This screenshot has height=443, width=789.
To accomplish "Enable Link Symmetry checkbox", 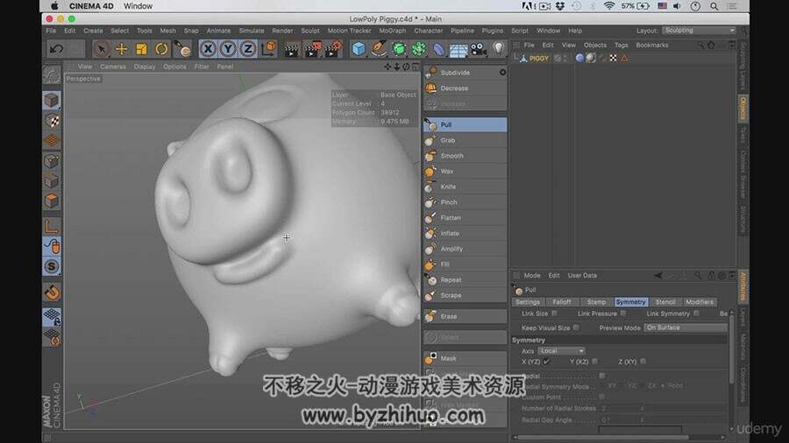I will click(696, 313).
